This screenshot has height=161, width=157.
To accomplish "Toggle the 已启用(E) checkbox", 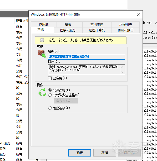I will [50, 78].
